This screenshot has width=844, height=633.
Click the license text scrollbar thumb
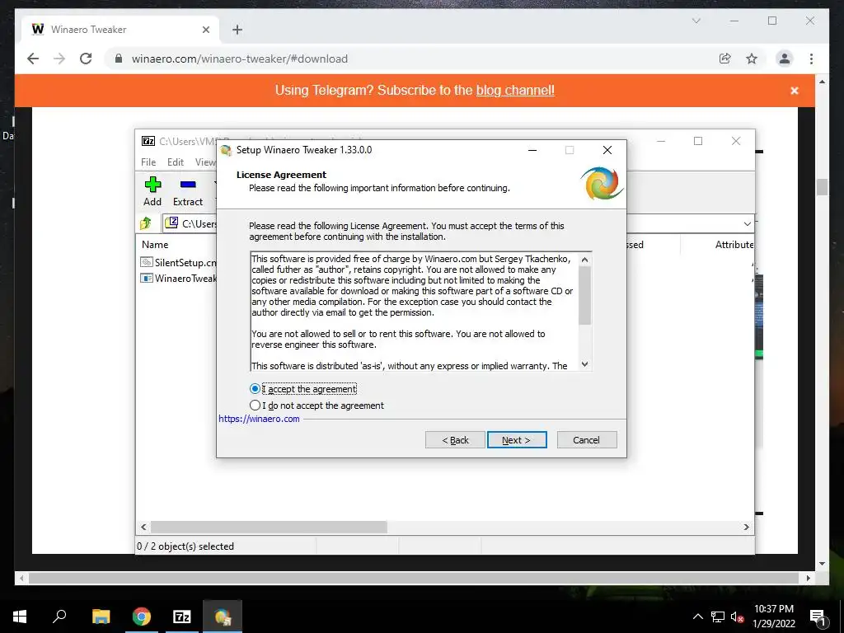(584, 295)
